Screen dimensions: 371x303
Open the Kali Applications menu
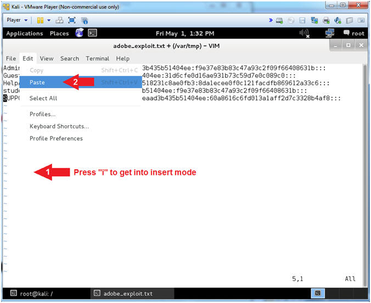(25, 34)
